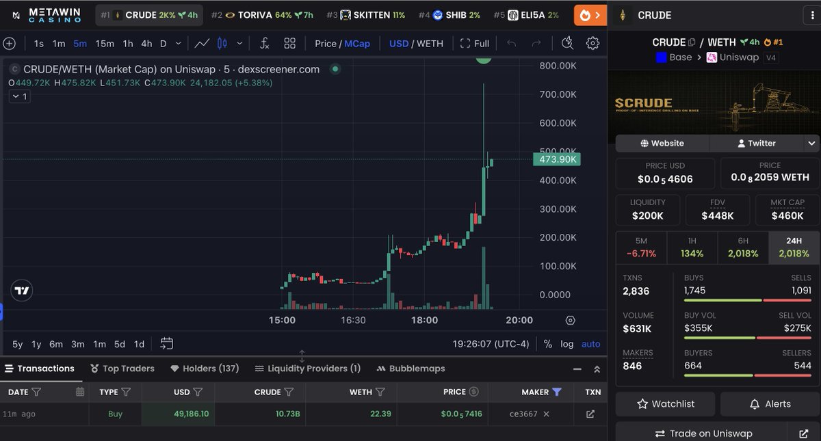This screenshot has height=441, width=821.
Task: Open the chart style dropdown arrow
Action: (x=239, y=43)
